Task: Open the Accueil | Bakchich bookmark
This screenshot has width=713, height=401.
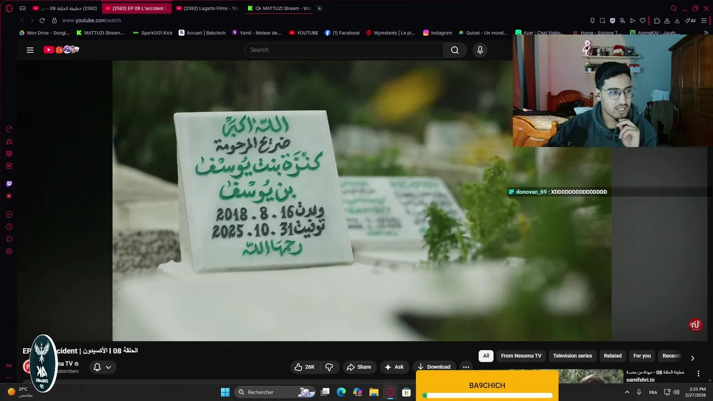Action: 202,33
